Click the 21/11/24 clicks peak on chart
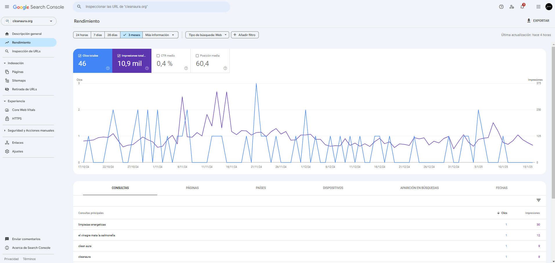The height and width of the screenshot is (263, 555). click(256, 84)
